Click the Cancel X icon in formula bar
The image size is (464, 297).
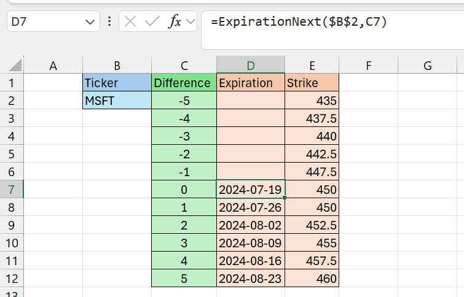[130, 22]
